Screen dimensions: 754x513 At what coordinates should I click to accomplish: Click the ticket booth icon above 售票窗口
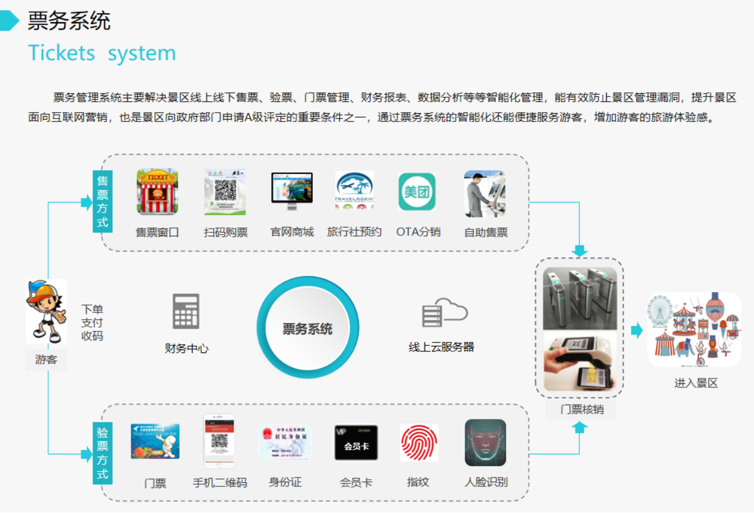click(x=157, y=192)
